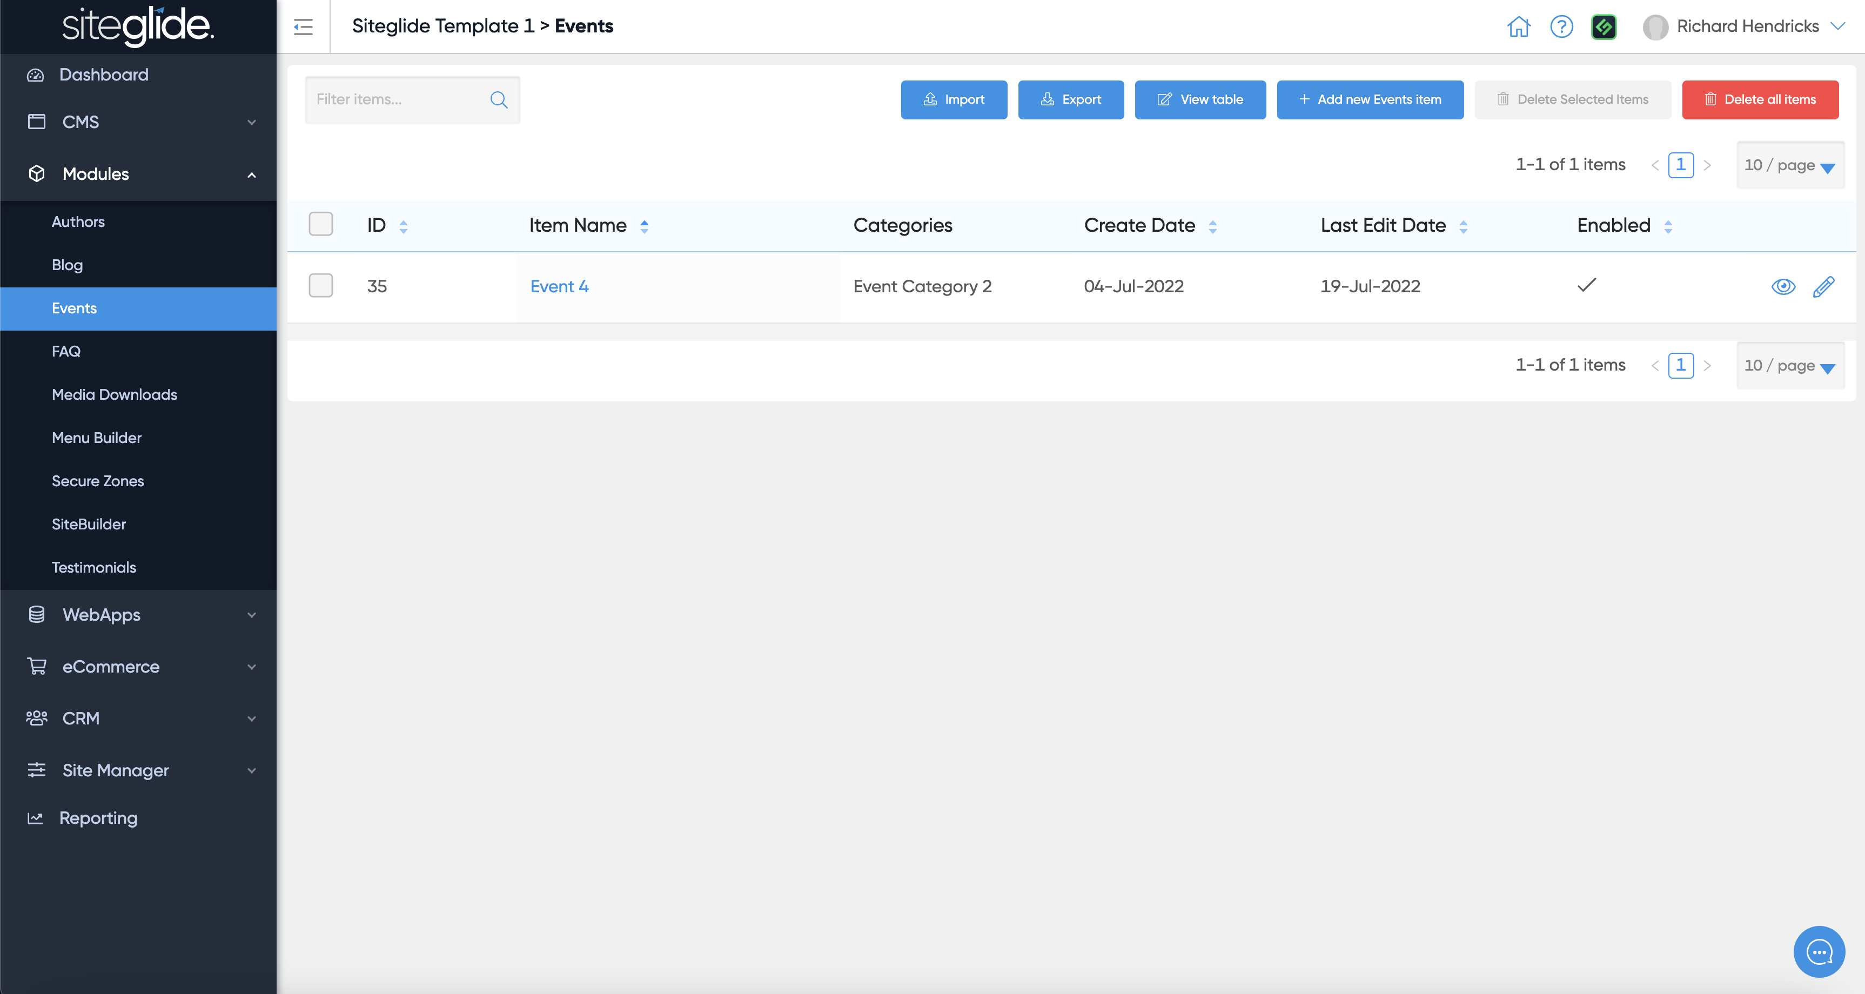Click the search magnifier icon in filter
Screen dimensions: 1865x994
499,100
